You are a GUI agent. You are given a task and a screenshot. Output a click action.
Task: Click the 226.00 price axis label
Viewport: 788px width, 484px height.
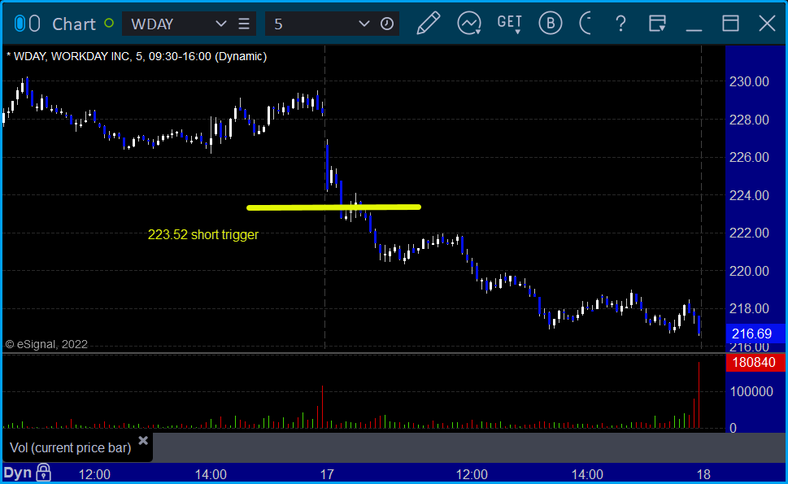point(749,157)
